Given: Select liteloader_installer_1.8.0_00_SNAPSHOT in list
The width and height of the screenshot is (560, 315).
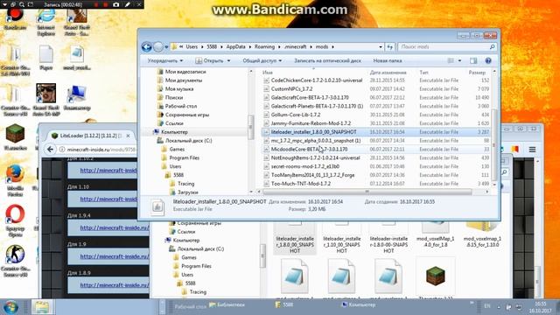Looking at the screenshot, I should (x=313, y=132).
